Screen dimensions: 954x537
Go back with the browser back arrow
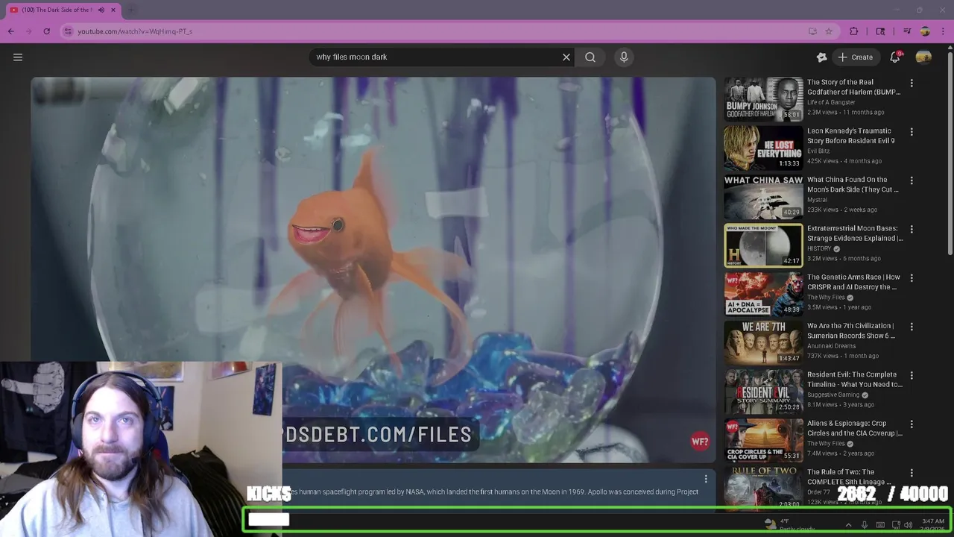pos(11,31)
